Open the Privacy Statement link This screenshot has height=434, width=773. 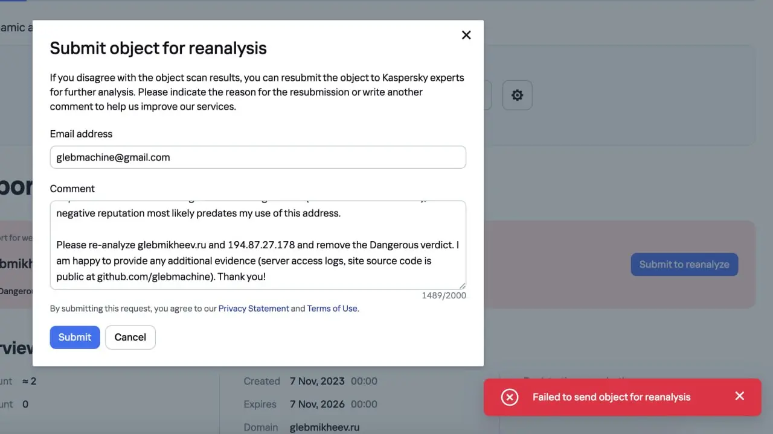click(254, 309)
